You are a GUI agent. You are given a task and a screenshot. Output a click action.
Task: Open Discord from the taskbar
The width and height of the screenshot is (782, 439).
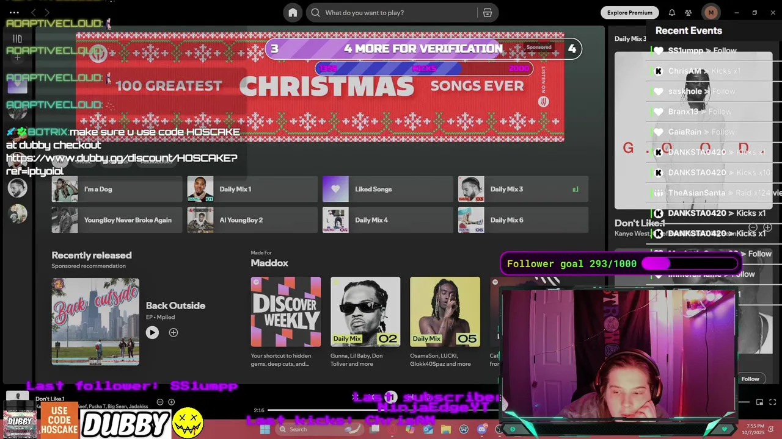pos(482,429)
